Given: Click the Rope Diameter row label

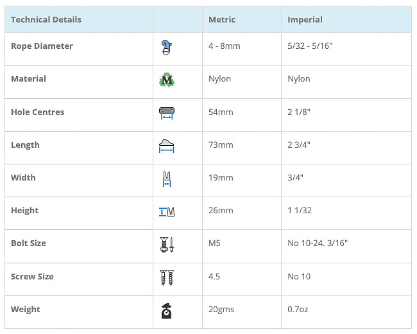Looking at the screenshot, I should 42,46.
